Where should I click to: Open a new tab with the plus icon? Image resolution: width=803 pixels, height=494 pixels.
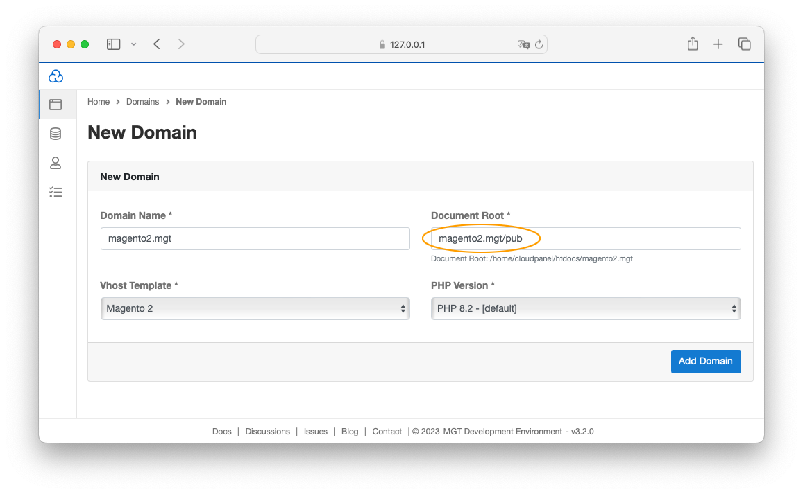718,44
